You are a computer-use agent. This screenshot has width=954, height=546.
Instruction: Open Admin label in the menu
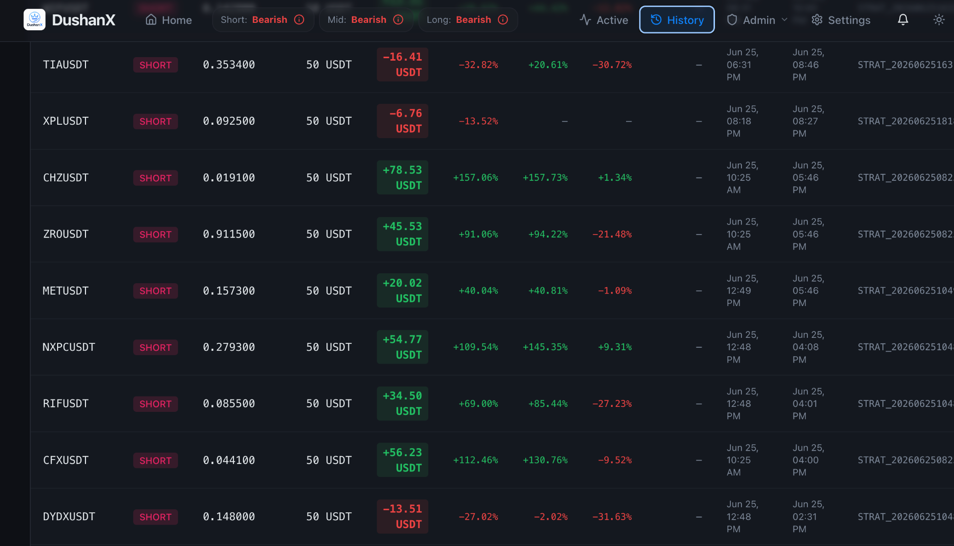[x=759, y=20]
